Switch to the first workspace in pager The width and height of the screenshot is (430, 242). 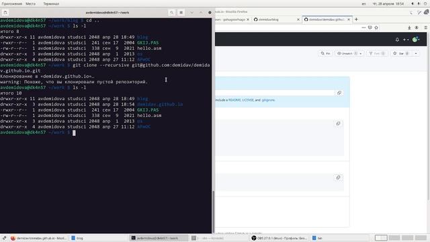[381, 238]
